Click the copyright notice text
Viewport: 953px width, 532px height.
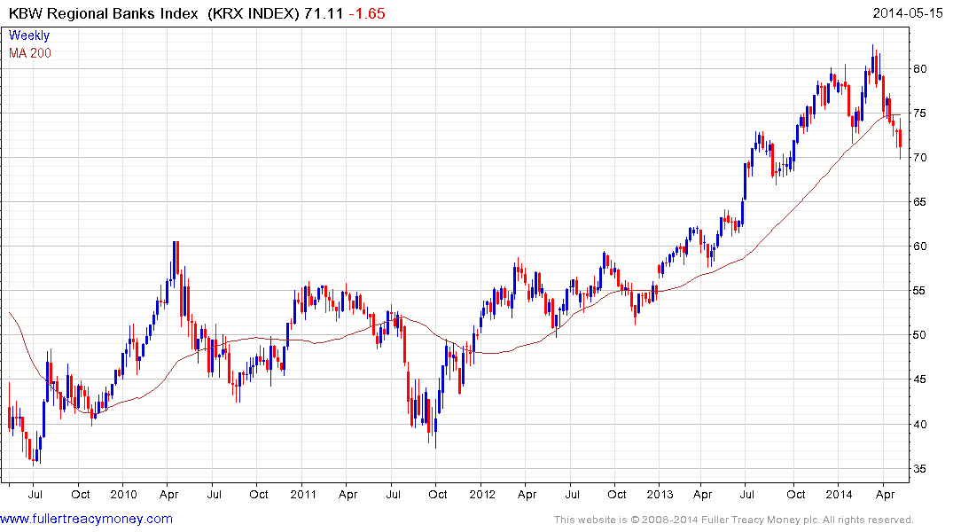click(734, 520)
